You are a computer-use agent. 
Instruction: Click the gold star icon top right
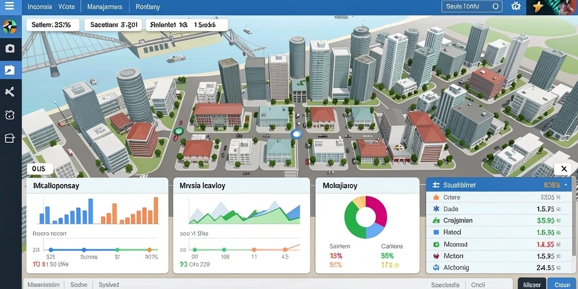[538, 7]
